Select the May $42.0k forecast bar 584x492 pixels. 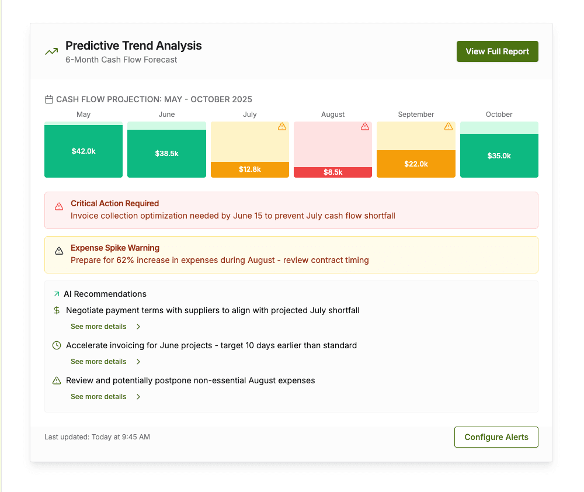click(84, 151)
